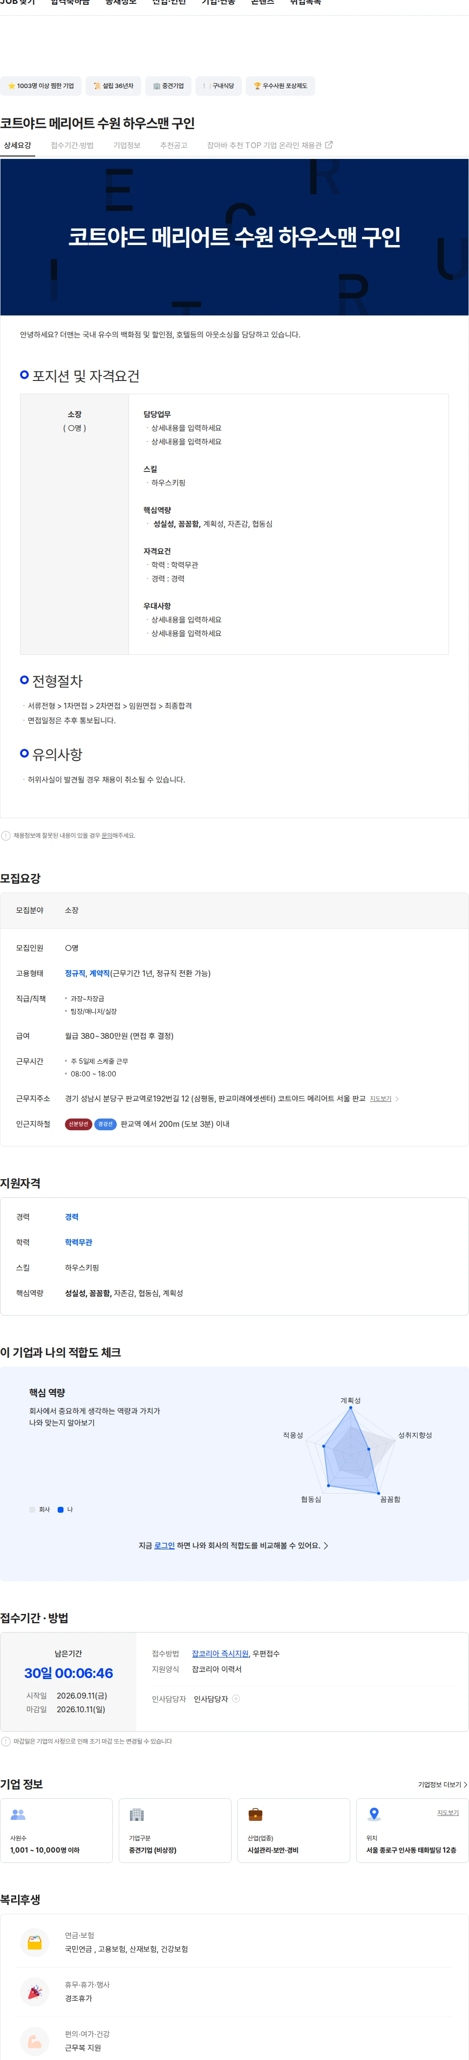The width and height of the screenshot is (469, 2060).
Task: Click the 설립 36년차 tag icon
Action: point(97,86)
